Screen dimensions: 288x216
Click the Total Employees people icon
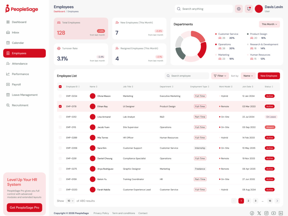(x=59, y=22)
